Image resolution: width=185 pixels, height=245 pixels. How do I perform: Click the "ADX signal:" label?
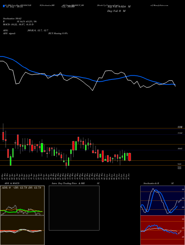[x=9, y=33]
